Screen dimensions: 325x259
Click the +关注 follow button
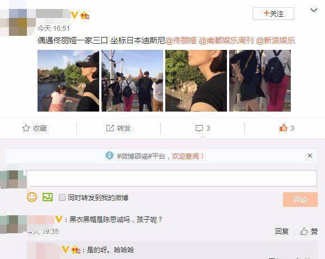point(273,13)
